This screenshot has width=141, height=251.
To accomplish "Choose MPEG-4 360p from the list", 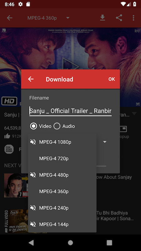I will click(x=62, y=191).
